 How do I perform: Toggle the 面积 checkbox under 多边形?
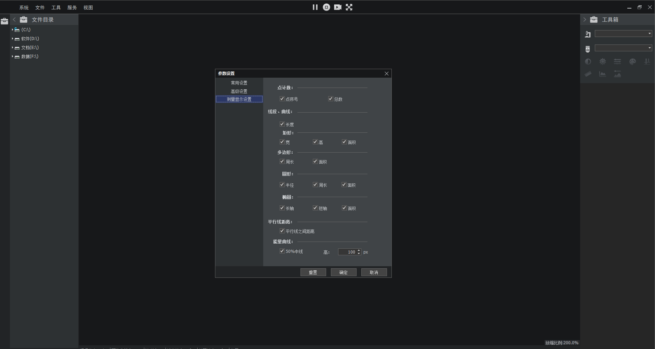tap(315, 161)
